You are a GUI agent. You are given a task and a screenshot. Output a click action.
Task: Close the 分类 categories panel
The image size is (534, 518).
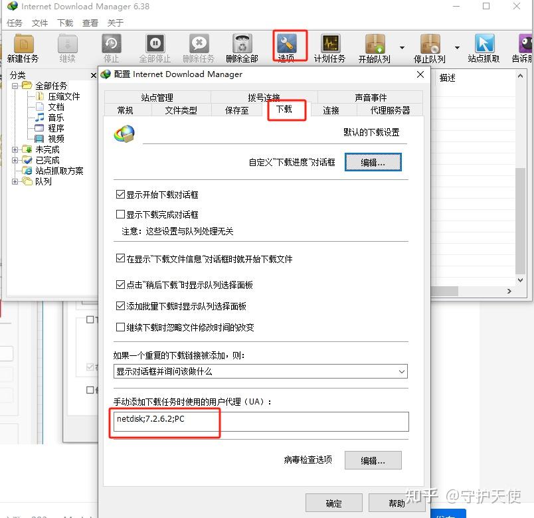(x=94, y=75)
